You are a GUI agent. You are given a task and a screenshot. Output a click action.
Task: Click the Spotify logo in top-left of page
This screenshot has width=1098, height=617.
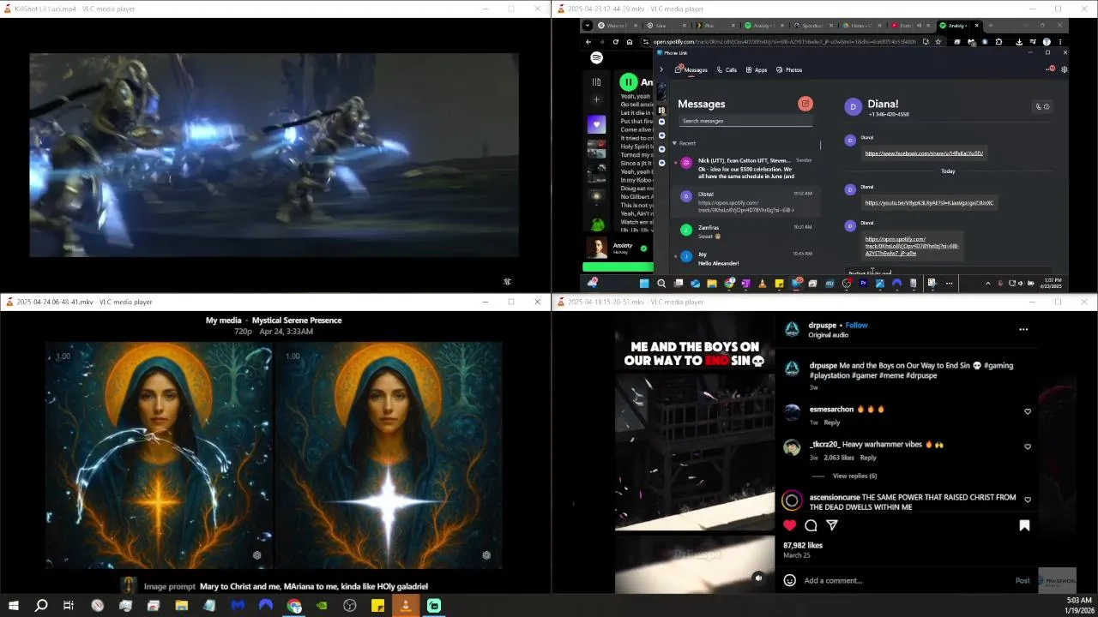pyautogui.click(x=596, y=57)
